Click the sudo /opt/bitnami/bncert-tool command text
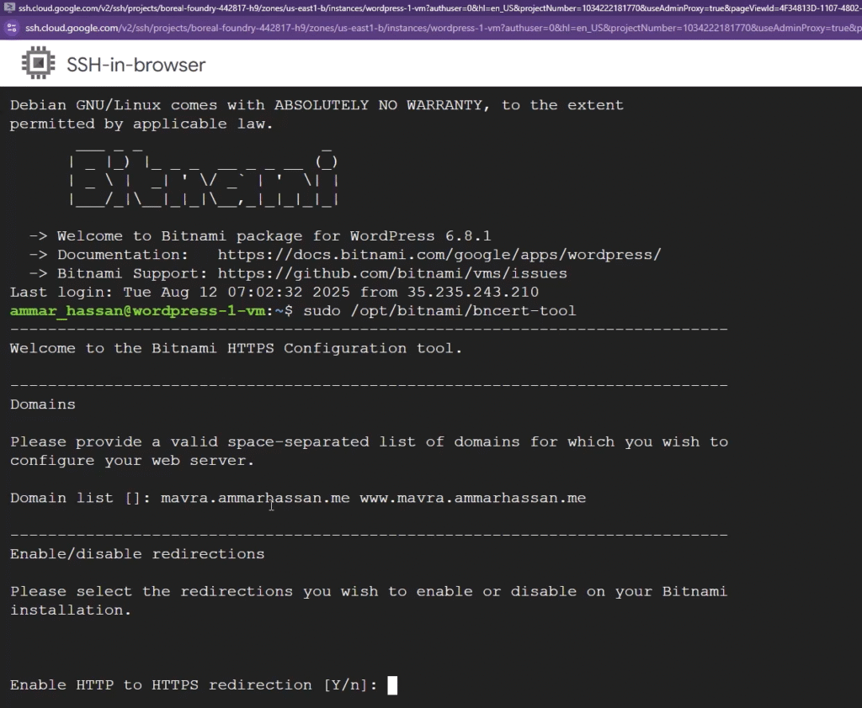This screenshot has width=862, height=708. [439, 311]
